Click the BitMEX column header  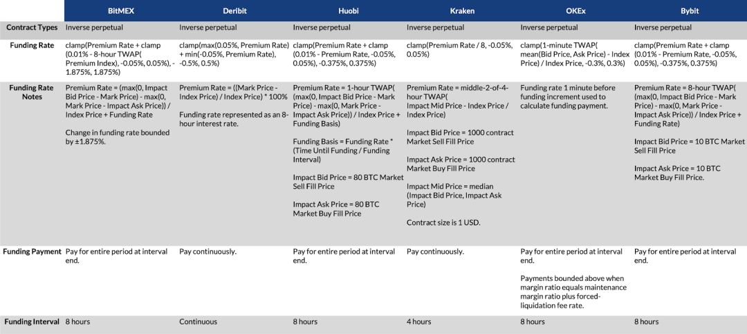tap(121, 11)
